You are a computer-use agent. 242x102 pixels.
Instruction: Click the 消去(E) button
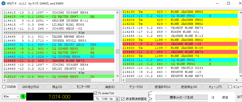[x=110, y=87]
